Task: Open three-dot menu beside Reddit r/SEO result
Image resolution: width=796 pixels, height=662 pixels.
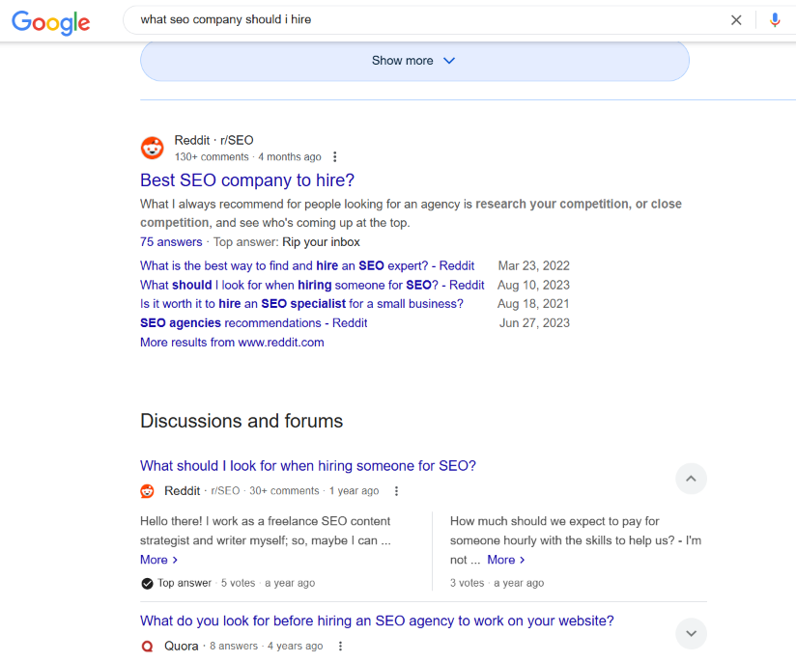Action: click(335, 157)
